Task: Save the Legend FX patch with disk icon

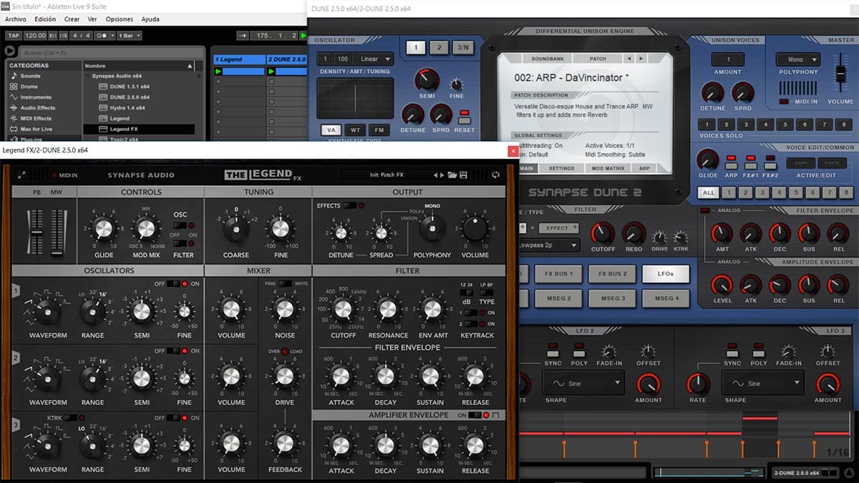Action: point(463,175)
